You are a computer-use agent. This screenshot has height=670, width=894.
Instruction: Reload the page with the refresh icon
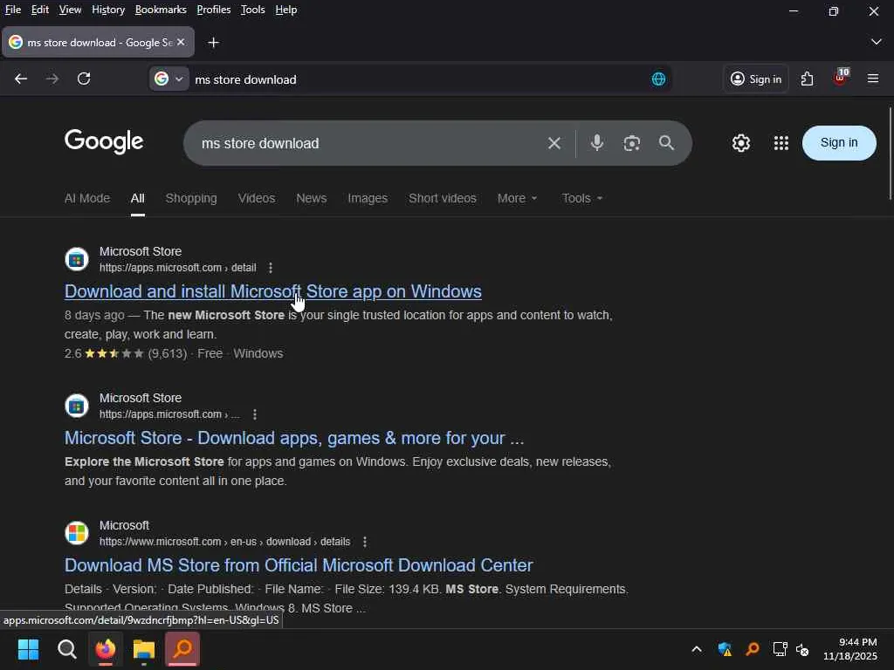tap(84, 79)
